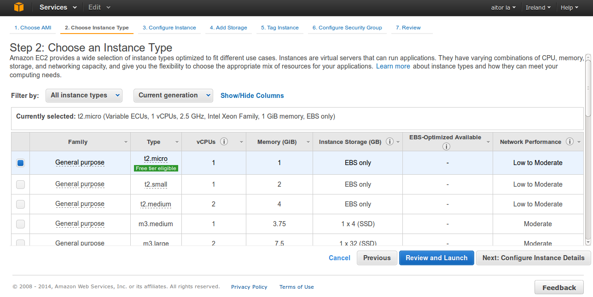
Task: Go to the 4. Add Storage tab
Action: click(228, 28)
